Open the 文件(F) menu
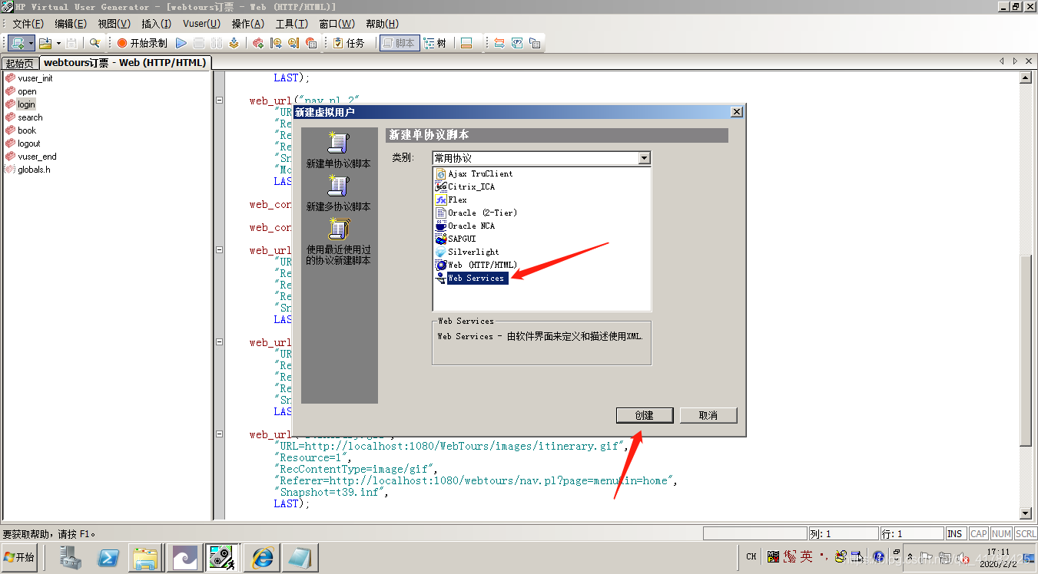This screenshot has height=574, width=1038. click(x=28, y=24)
